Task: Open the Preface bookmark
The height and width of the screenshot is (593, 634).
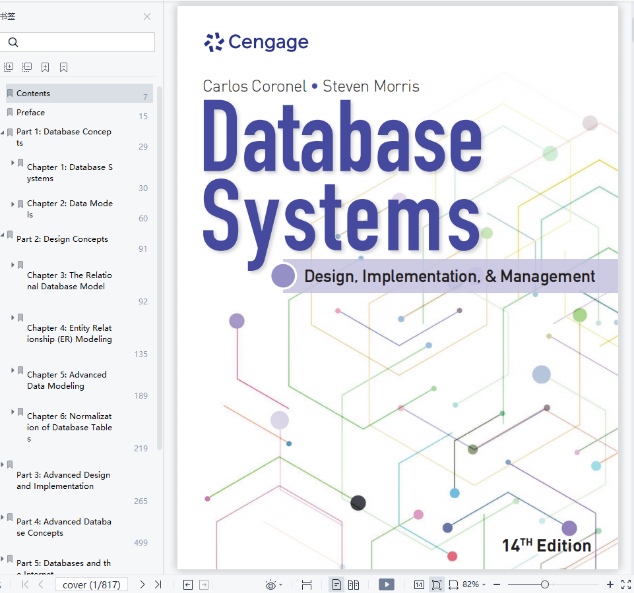Action: [x=79, y=113]
